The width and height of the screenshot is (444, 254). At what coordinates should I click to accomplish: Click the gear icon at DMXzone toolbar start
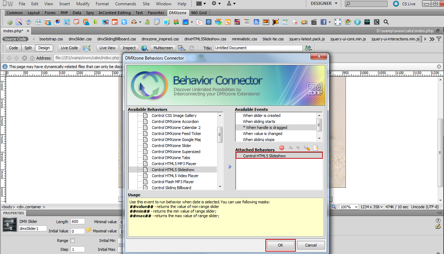coord(10,22)
